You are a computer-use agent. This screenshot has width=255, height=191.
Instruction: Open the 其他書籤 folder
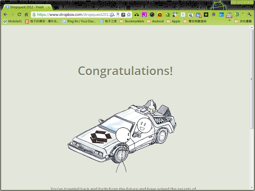click(x=243, y=21)
